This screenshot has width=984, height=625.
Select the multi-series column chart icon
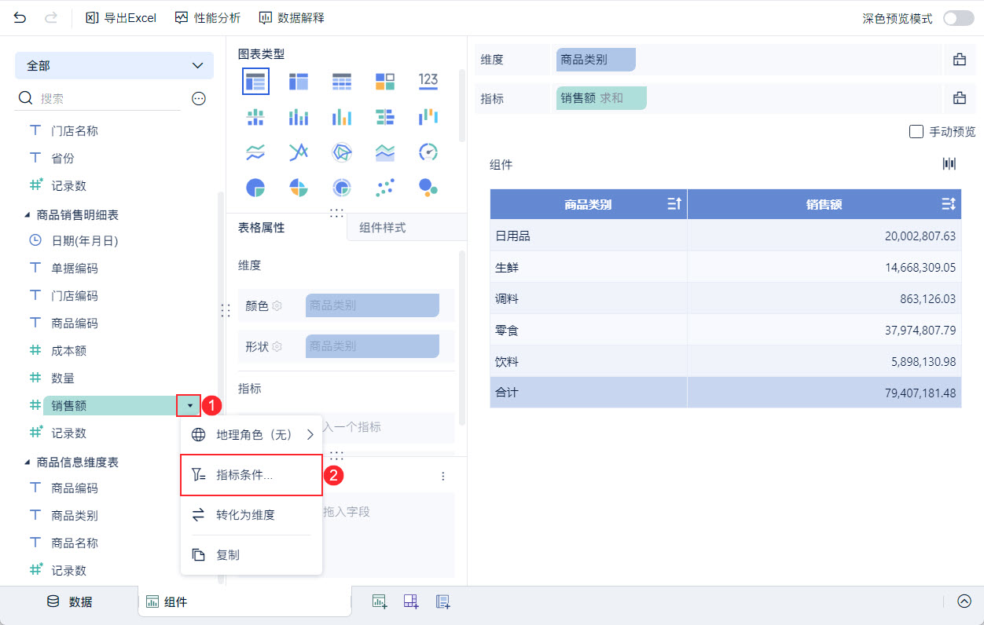pos(342,117)
